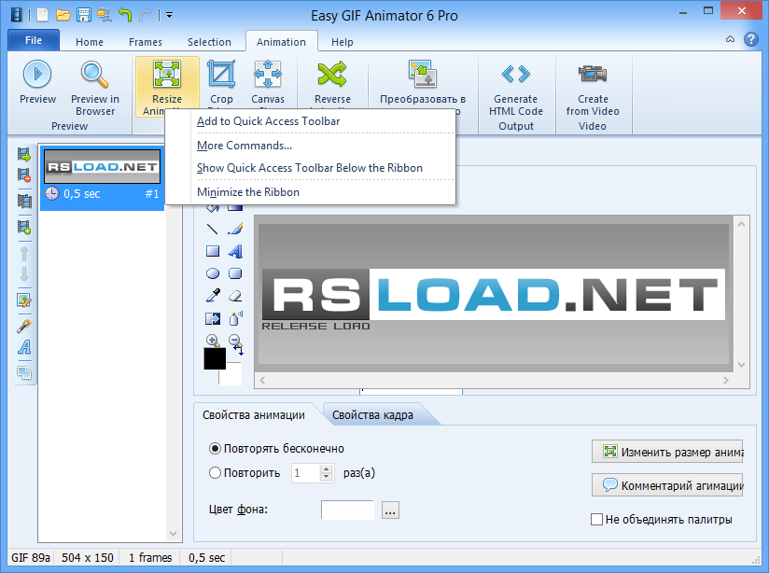The width and height of the screenshot is (769, 573).
Task: Click Изменить размер анимации button
Action: [x=667, y=452]
